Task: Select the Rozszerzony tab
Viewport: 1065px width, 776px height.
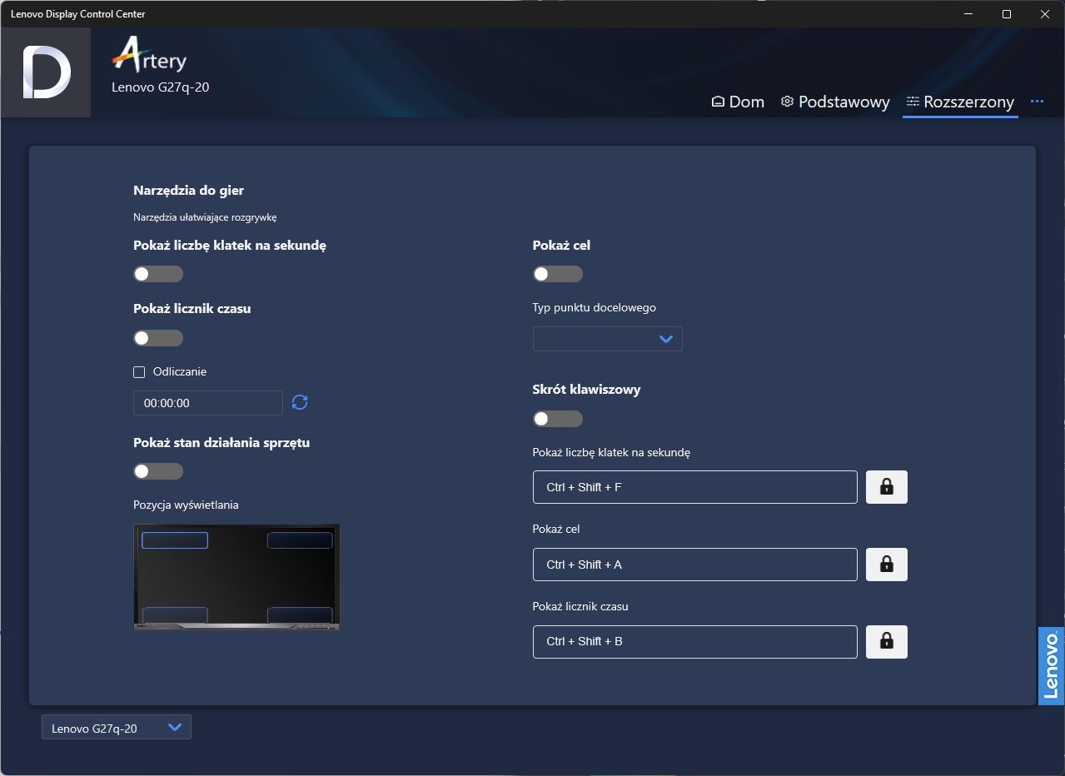Action: (x=960, y=102)
